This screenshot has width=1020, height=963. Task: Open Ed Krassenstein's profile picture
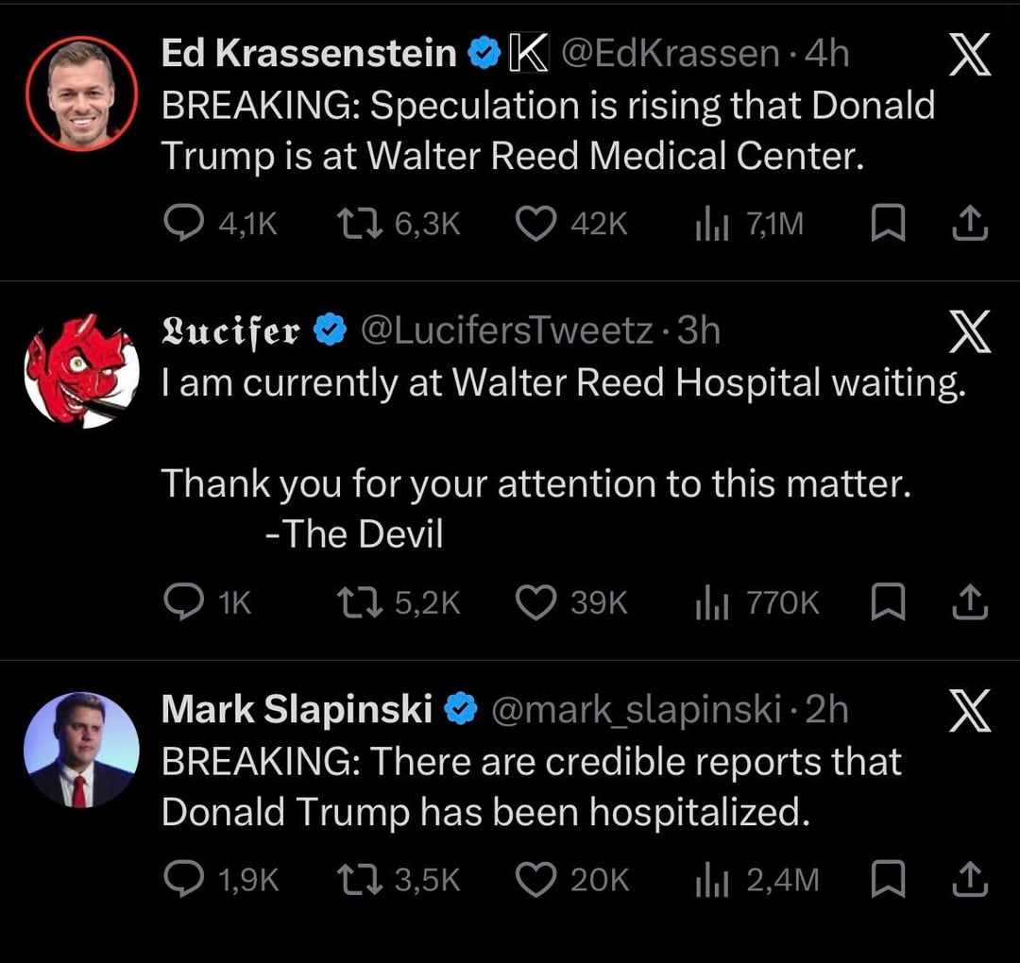pos(81,94)
